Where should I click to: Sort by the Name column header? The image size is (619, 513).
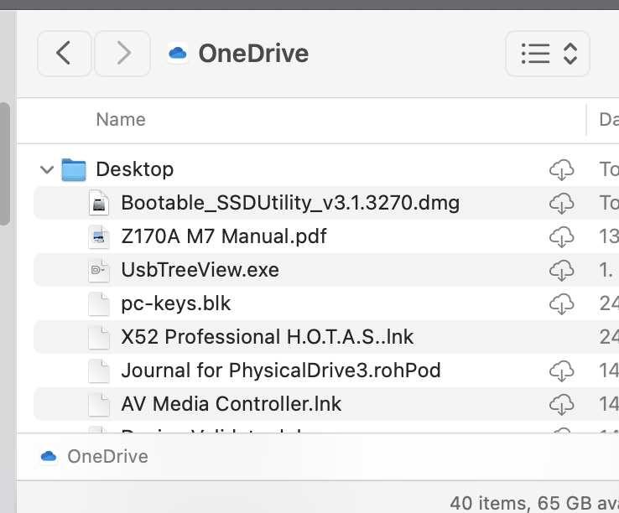click(x=121, y=120)
